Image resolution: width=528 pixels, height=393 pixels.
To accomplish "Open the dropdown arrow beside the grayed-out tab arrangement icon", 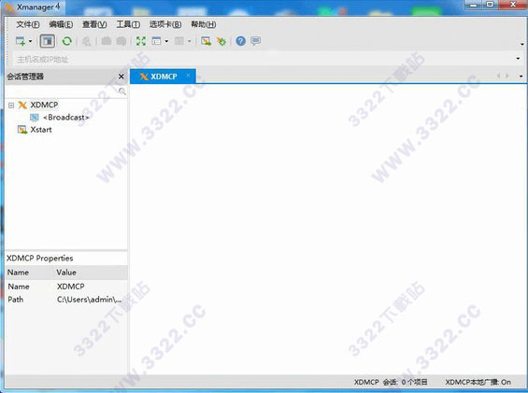I will point(190,41).
